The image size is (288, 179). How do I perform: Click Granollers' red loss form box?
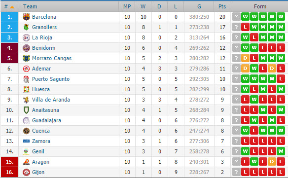245,27
